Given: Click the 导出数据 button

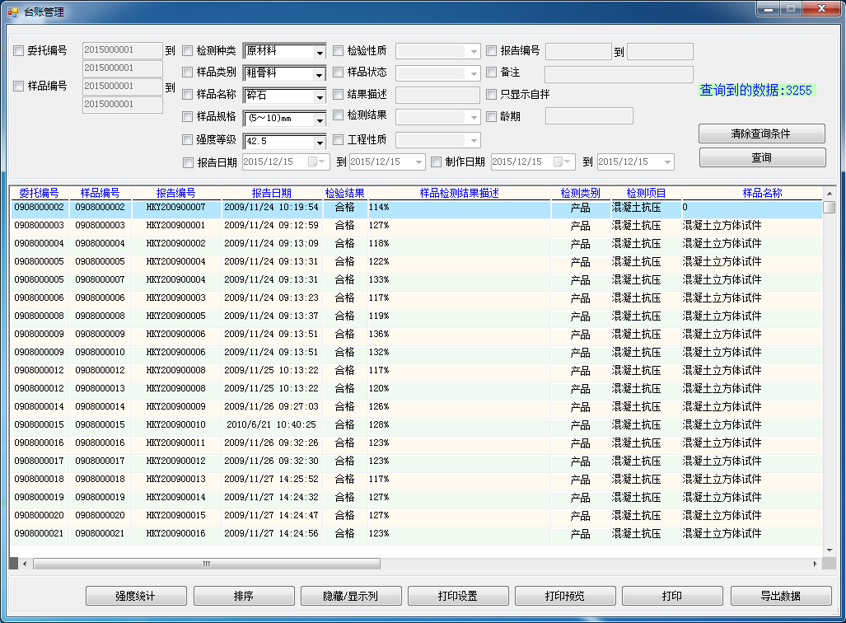Looking at the screenshot, I should tap(780, 596).
